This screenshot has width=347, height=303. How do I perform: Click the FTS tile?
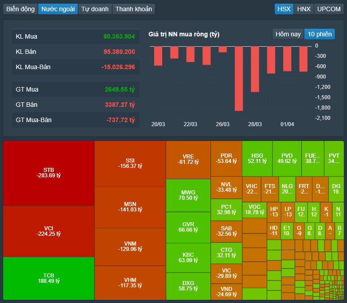tap(270, 189)
